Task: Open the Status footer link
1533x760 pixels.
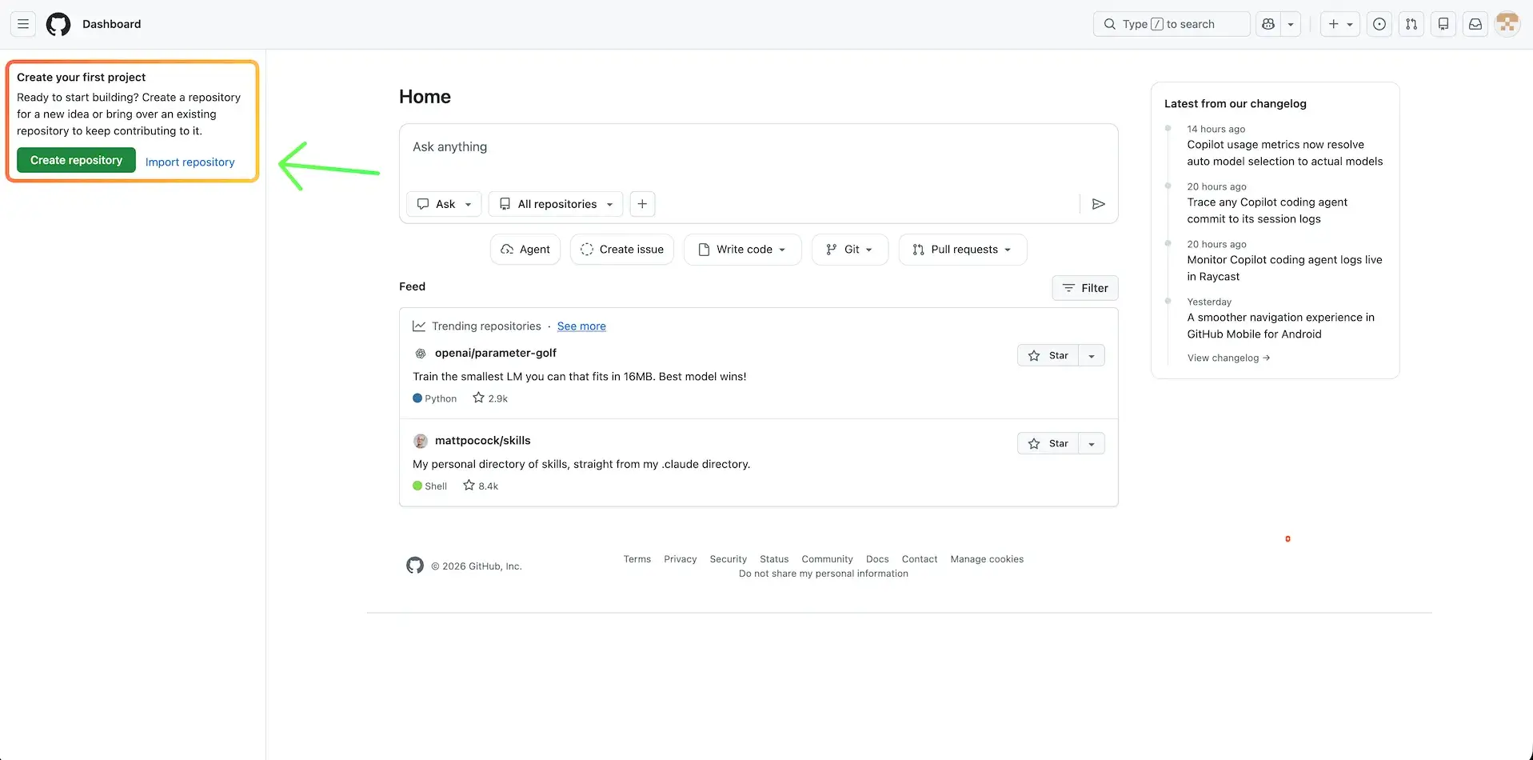Action: pos(774,559)
